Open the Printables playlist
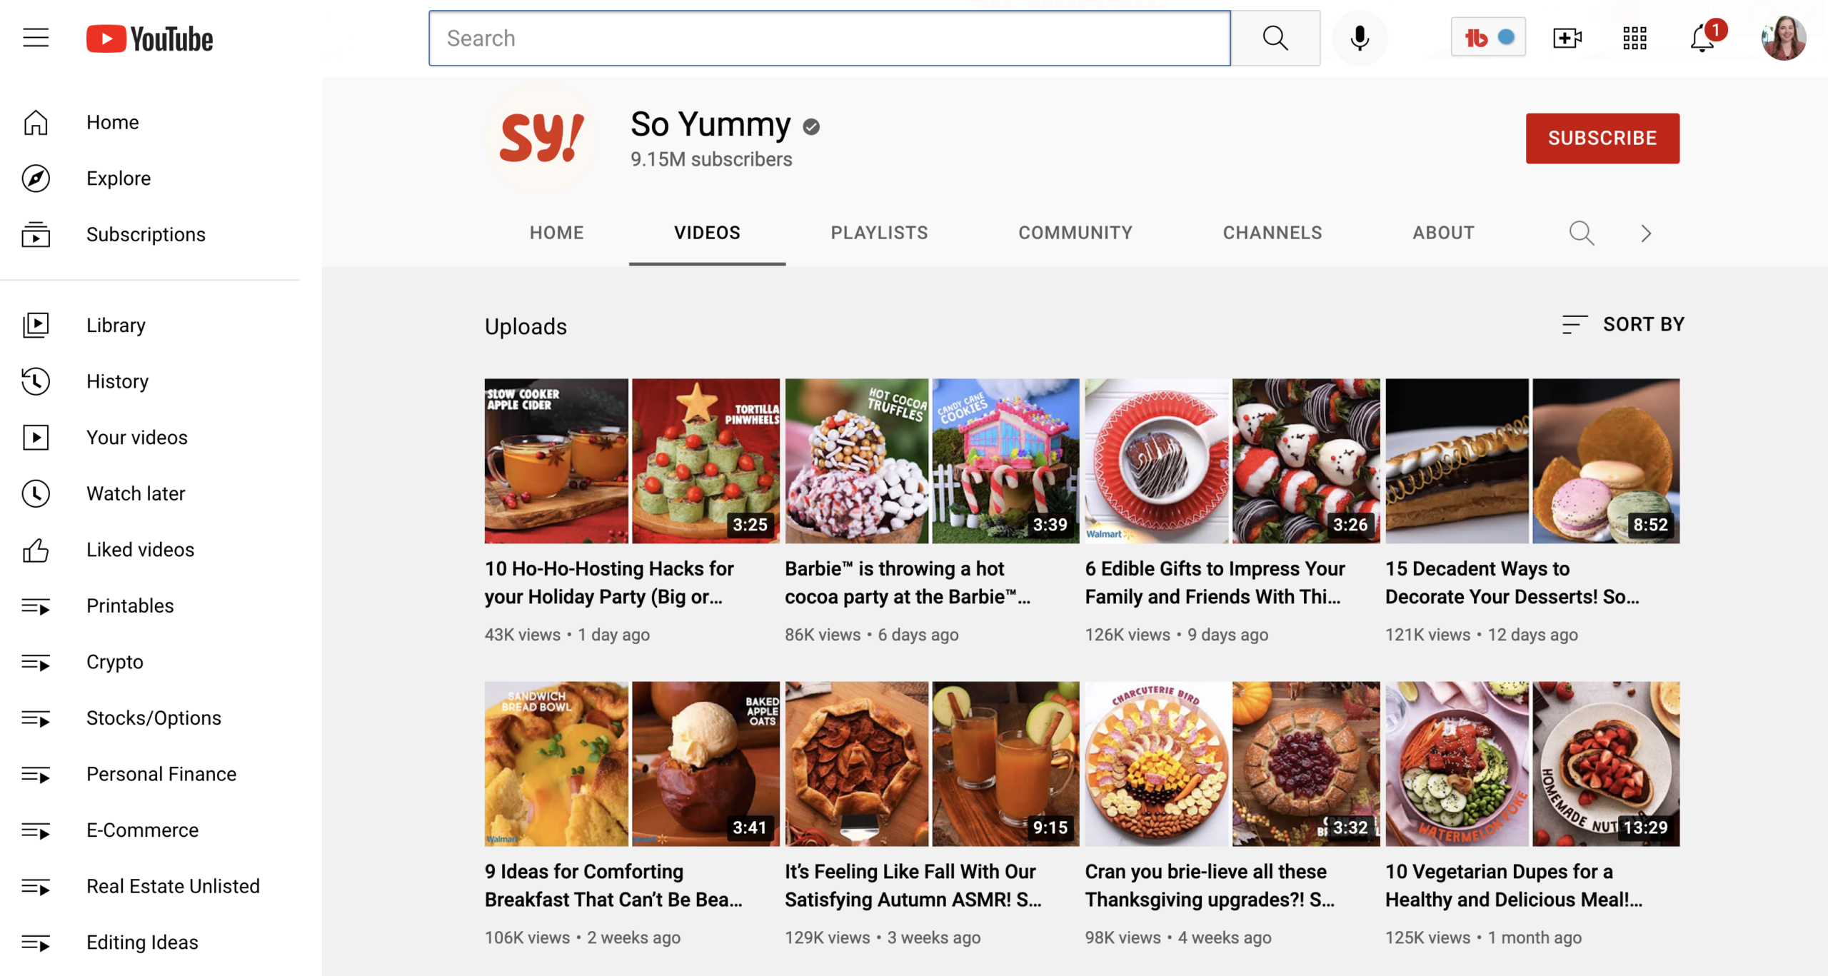 (150, 605)
